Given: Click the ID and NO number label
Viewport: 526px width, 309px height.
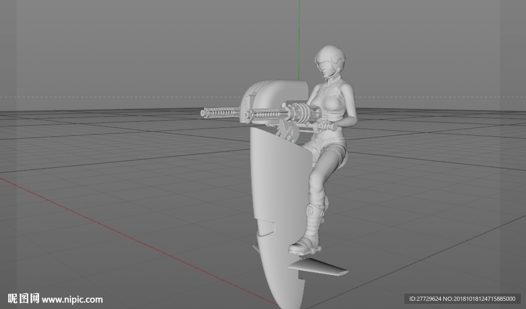Looking at the screenshot, I should [462, 299].
